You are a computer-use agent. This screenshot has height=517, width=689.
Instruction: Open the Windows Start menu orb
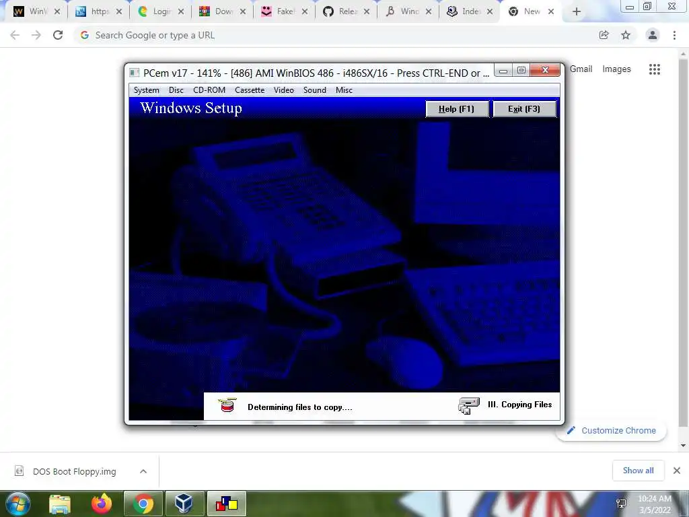click(x=17, y=504)
